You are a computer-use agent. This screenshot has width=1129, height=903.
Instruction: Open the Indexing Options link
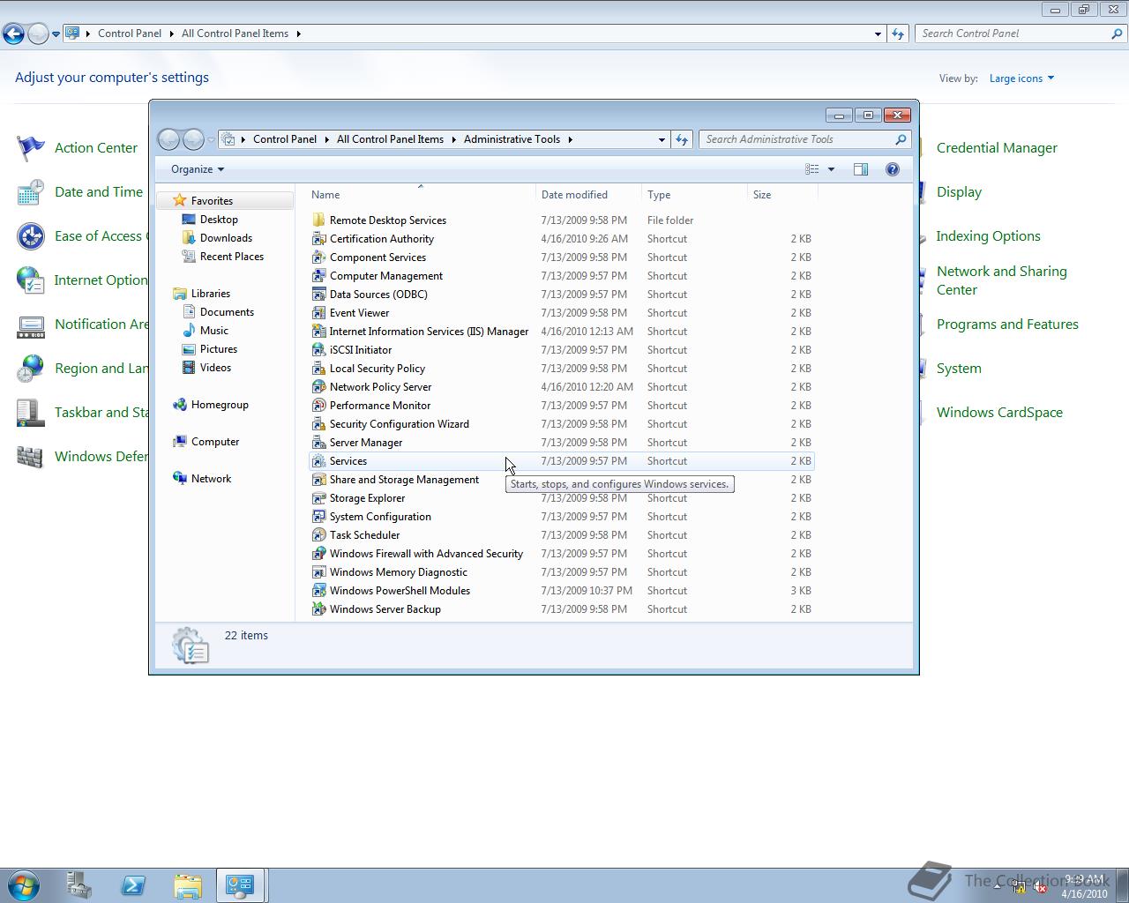[988, 236]
